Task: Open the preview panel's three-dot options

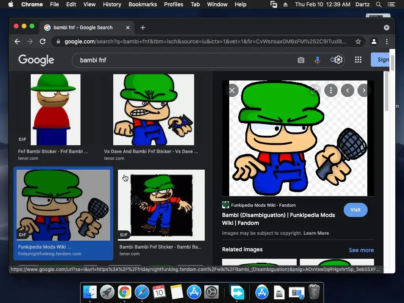Action: click(x=331, y=90)
